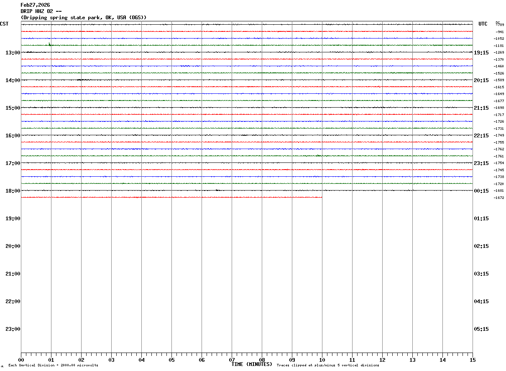Click the DC offset value -1698

pos(499,108)
